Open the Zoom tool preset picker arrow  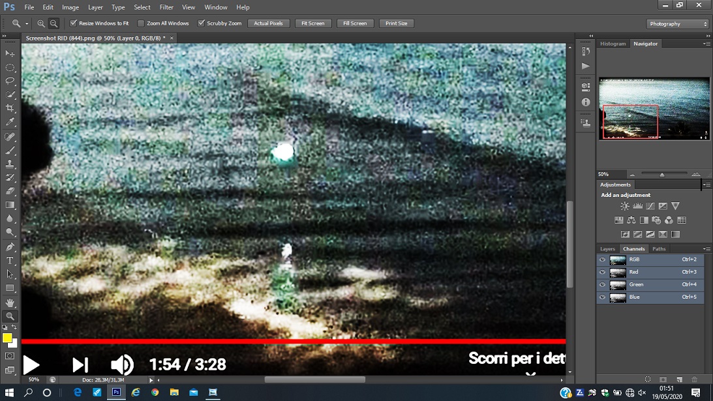click(x=27, y=23)
